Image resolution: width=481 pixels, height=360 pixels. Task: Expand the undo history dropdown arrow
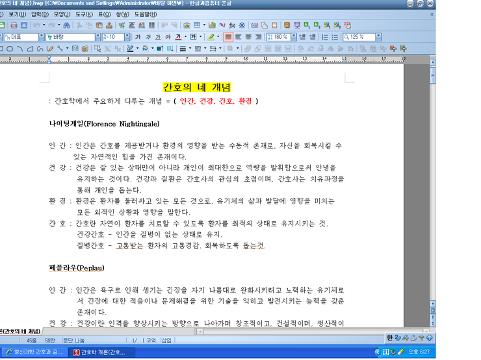tap(44, 25)
